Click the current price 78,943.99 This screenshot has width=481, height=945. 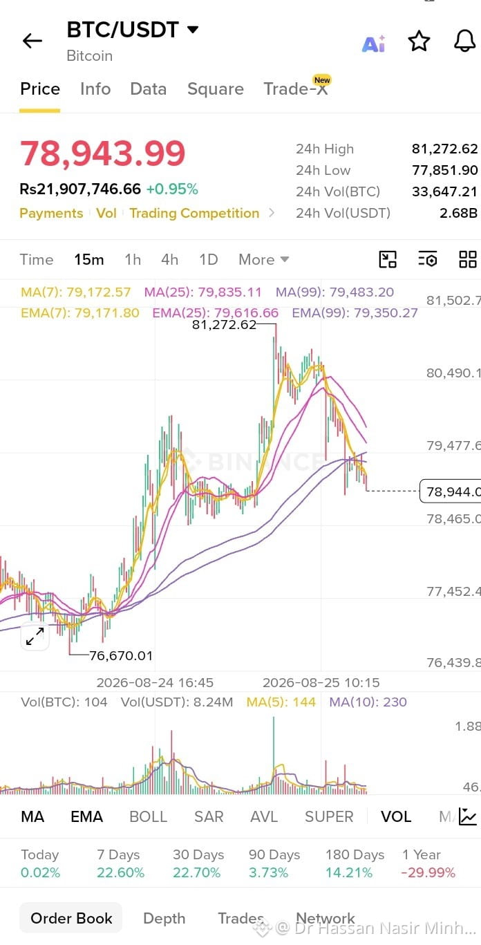(x=103, y=153)
